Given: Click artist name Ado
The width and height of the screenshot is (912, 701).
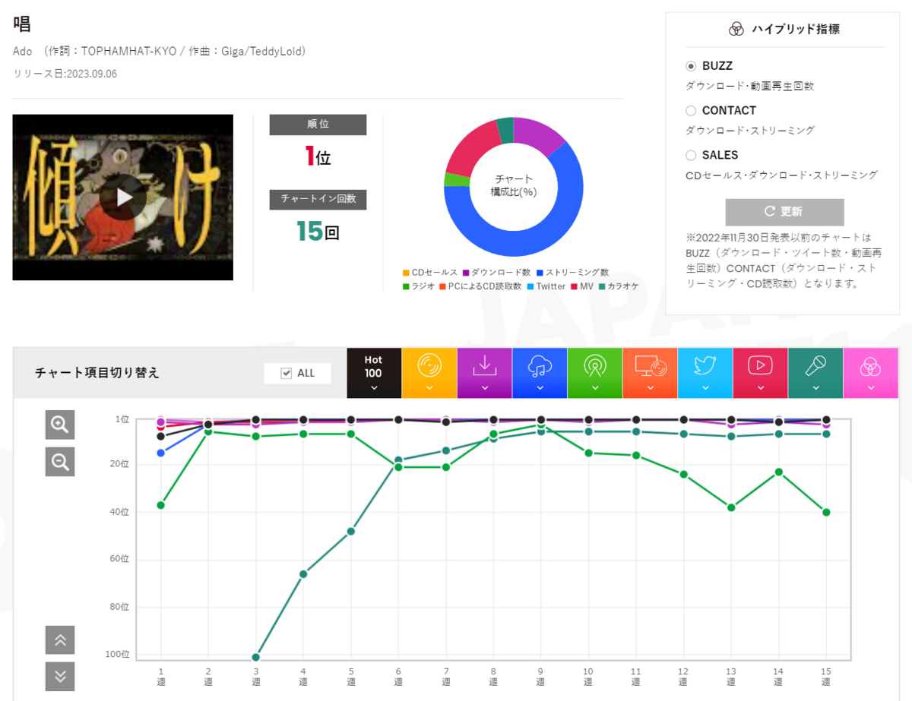Looking at the screenshot, I should coord(23,51).
